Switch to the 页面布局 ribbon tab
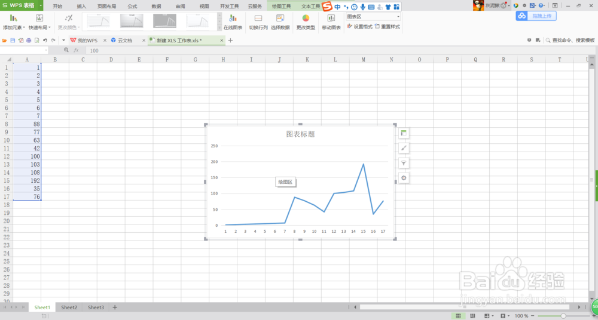Viewport: 598px width, 320px height. (x=107, y=6)
